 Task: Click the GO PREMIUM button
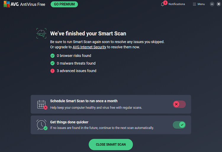(64, 4)
